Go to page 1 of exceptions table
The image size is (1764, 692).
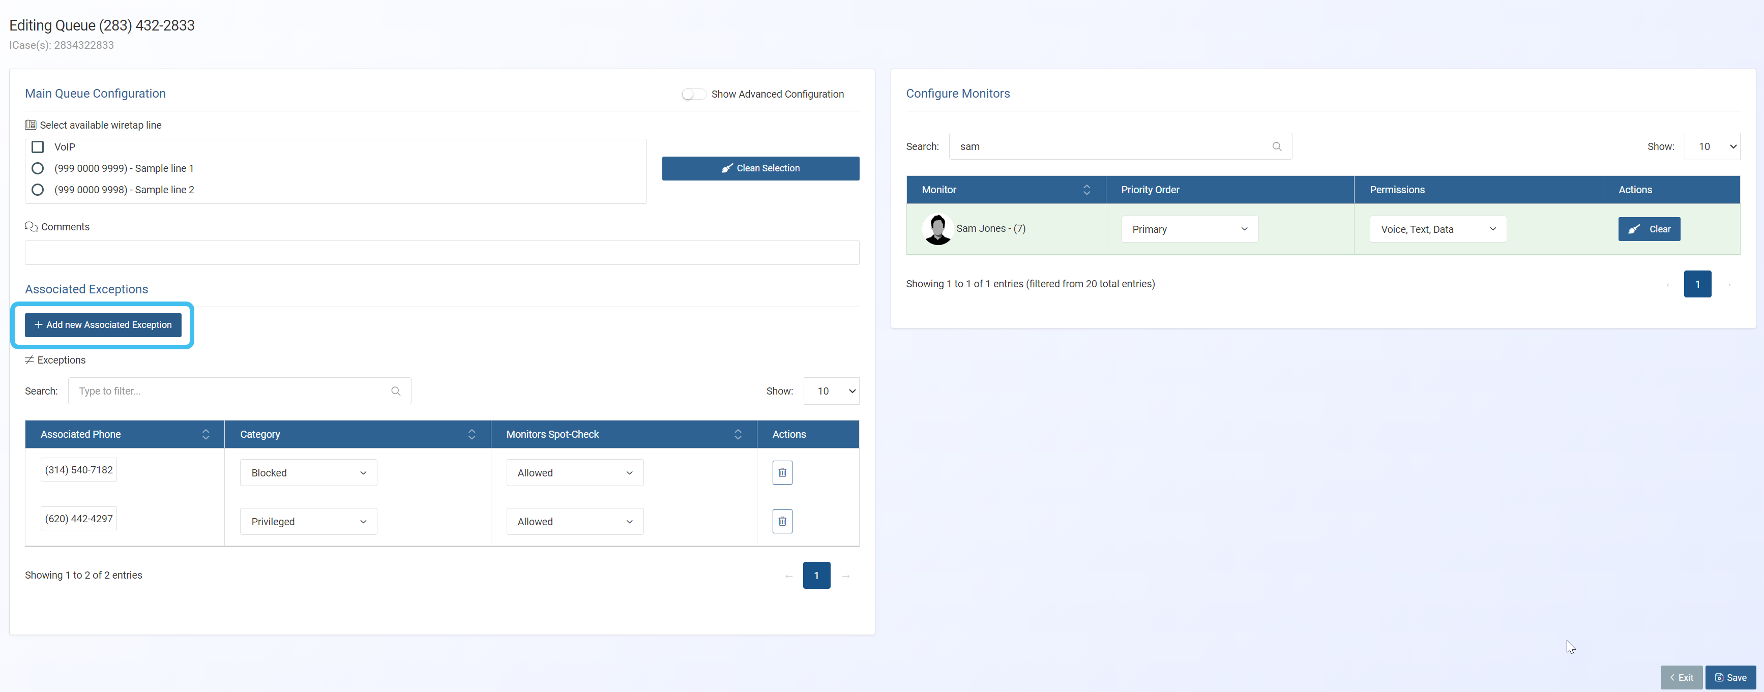816,576
